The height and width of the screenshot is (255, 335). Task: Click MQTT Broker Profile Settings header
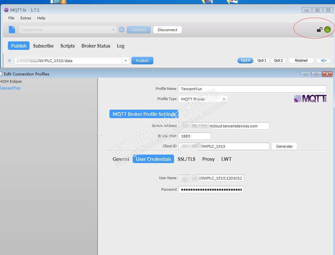[x=144, y=114]
